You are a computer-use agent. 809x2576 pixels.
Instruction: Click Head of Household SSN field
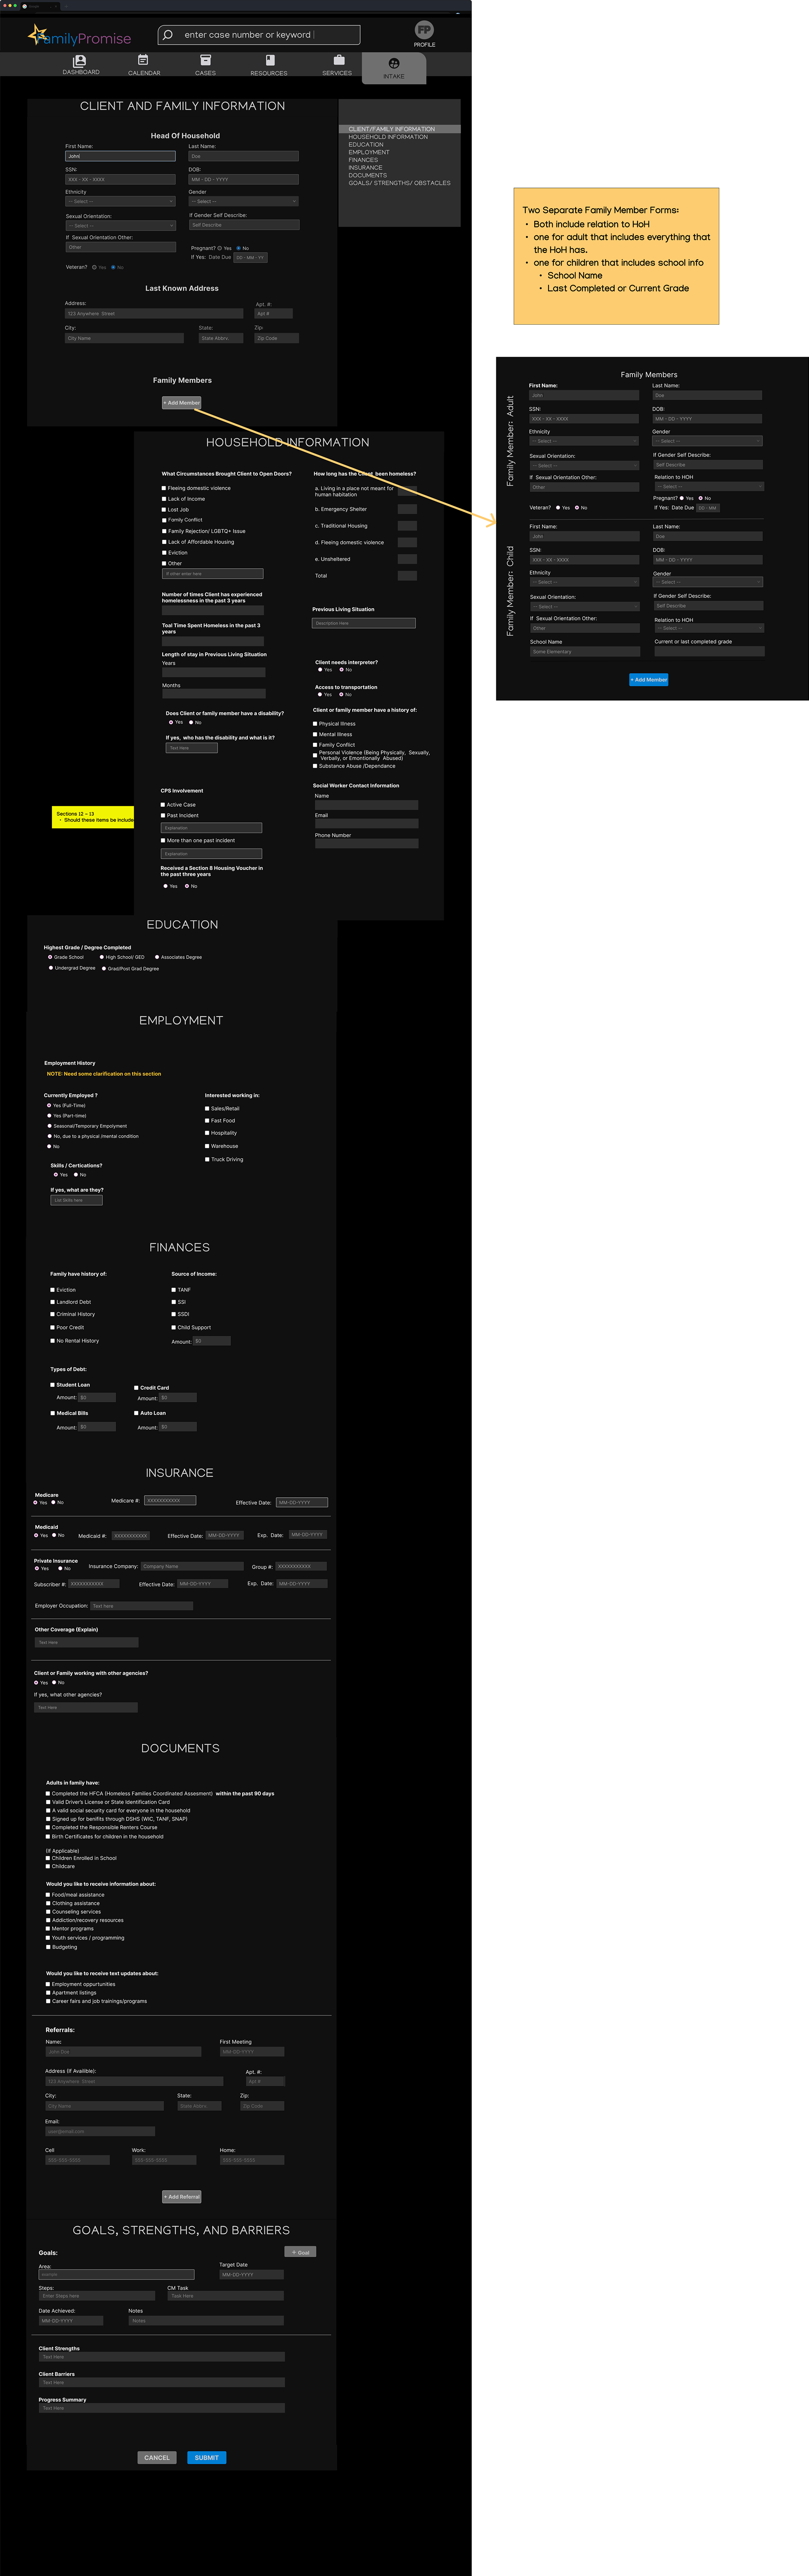[120, 180]
